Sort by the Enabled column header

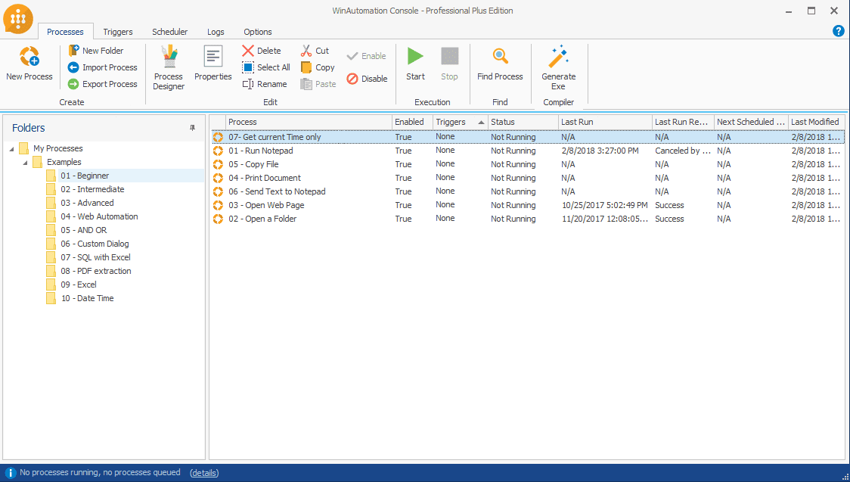tap(412, 122)
